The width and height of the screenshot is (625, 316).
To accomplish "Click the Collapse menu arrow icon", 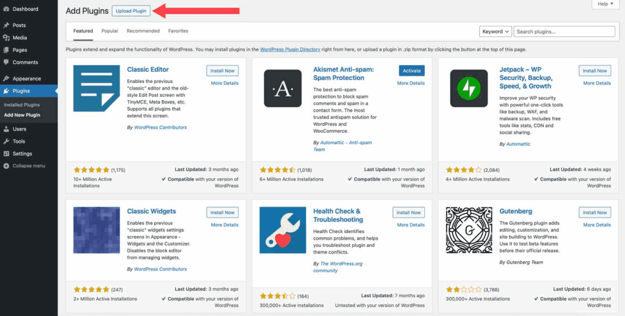I will pos(6,166).
